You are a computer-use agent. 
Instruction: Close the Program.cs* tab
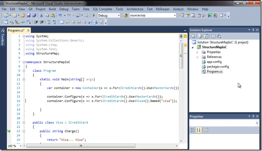pos(28,30)
